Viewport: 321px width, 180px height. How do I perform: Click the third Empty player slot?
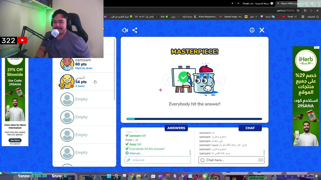[x=84, y=135]
